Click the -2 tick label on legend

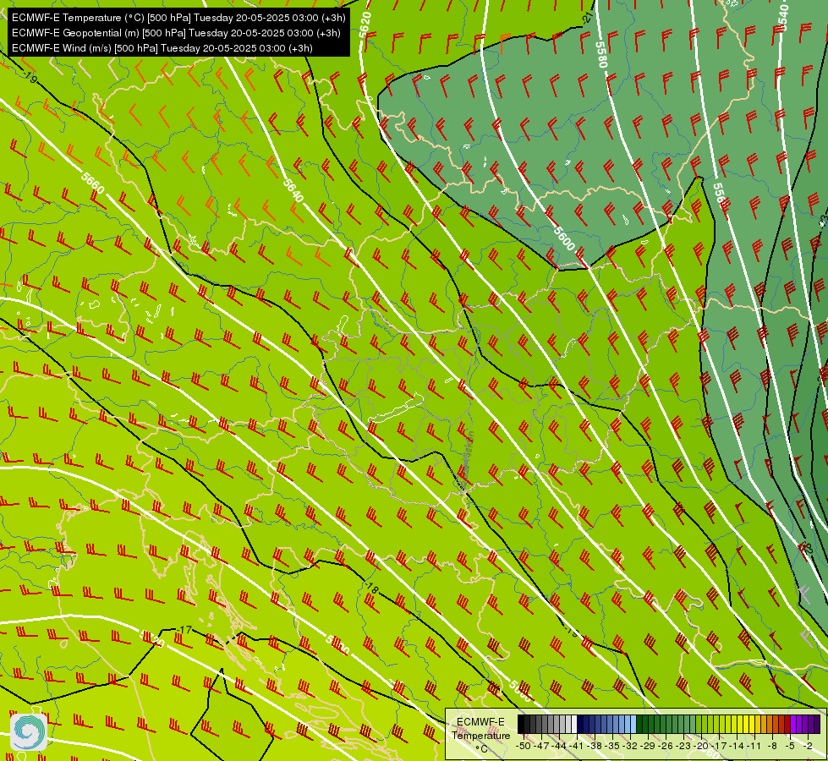coord(808,746)
